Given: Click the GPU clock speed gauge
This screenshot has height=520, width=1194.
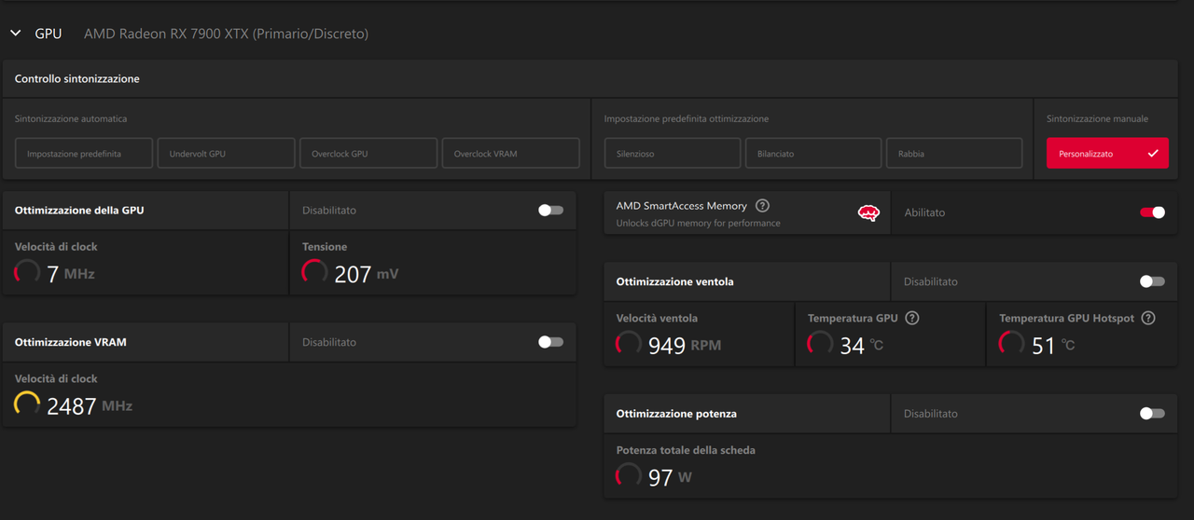Looking at the screenshot, I should pos(27,273).
